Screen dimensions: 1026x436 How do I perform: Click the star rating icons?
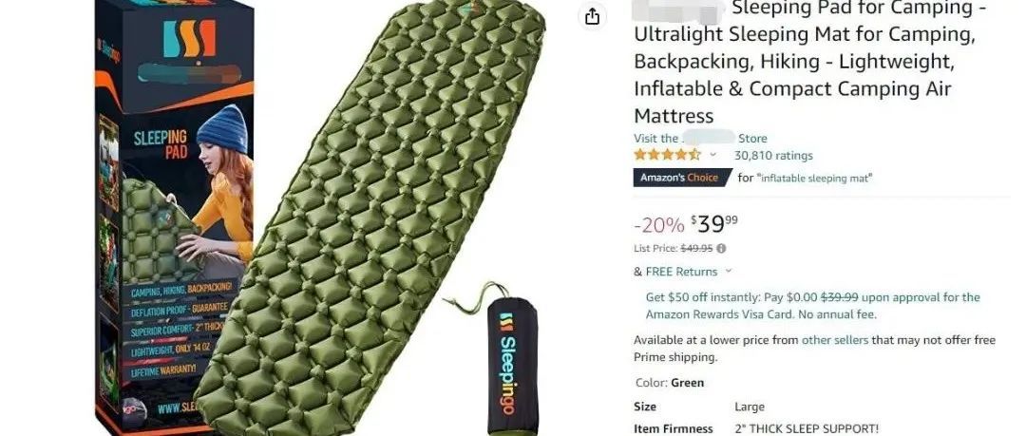click(x=666, y=155)
